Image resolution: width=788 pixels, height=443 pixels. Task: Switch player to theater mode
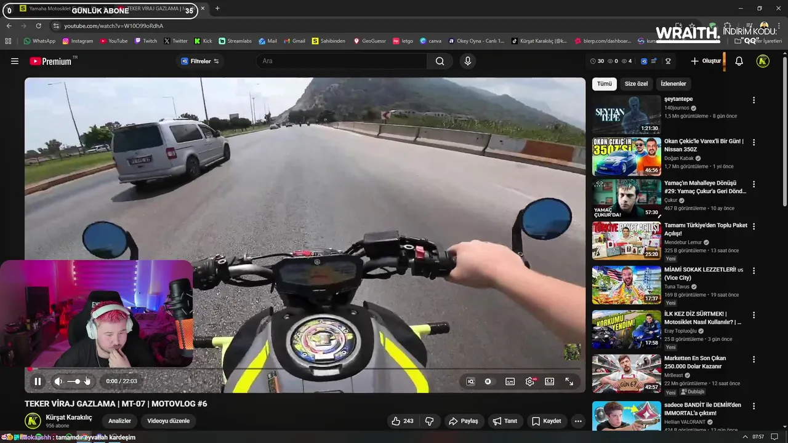[550, 381]
